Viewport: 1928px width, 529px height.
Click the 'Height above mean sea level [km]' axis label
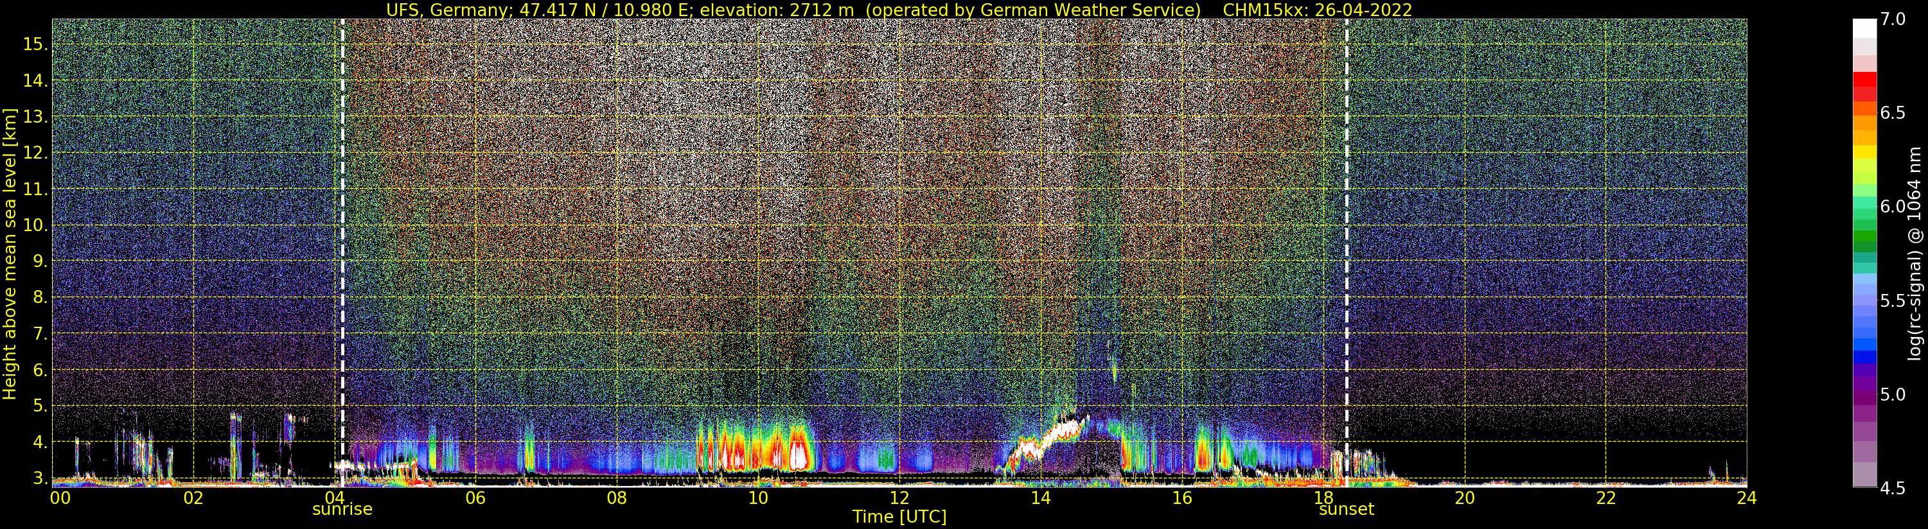coord(10,254)
